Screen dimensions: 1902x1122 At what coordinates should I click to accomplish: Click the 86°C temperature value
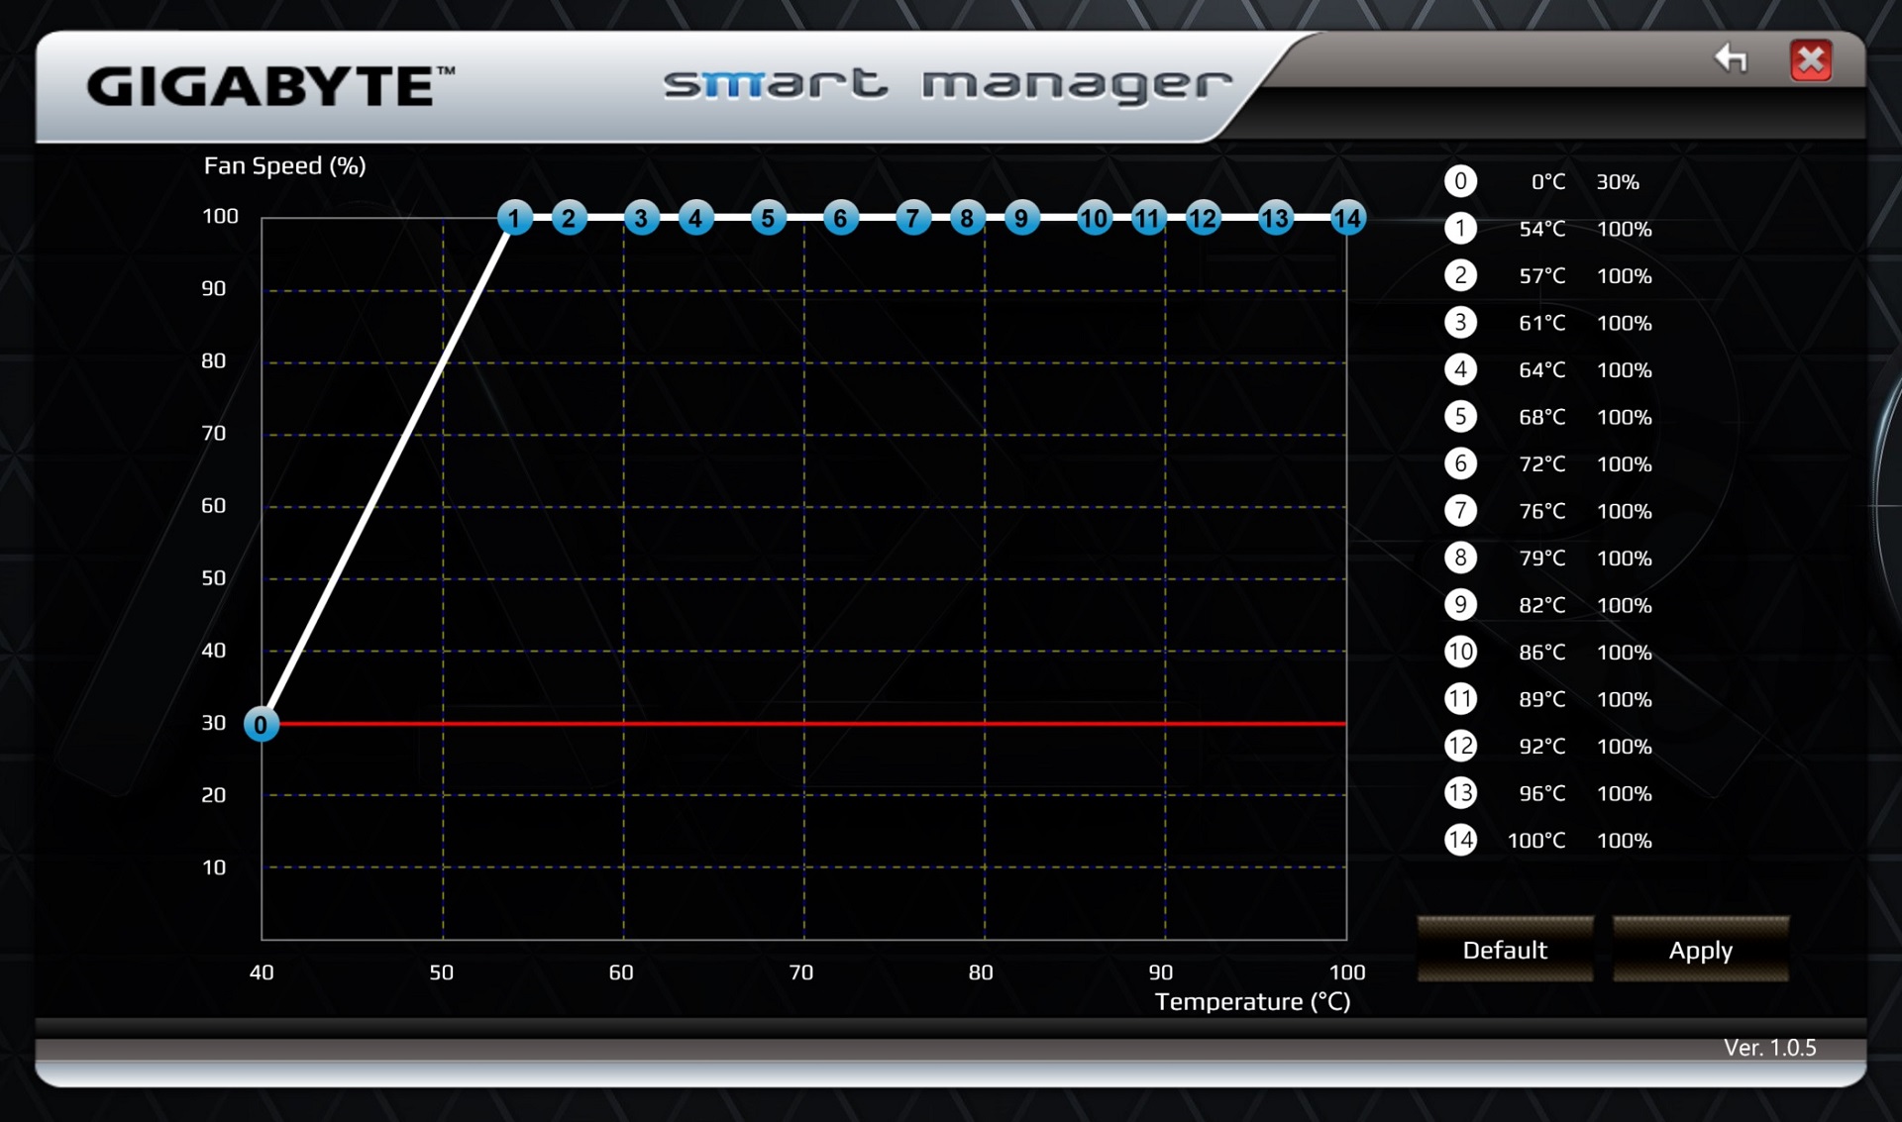click(1542, 653)
